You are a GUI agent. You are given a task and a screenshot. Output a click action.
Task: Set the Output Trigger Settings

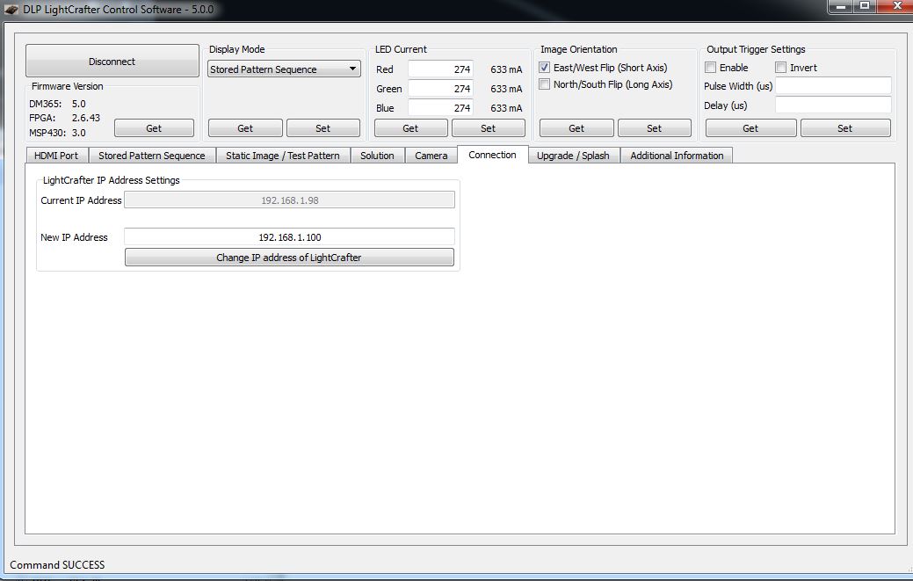[x=845, y=128]
